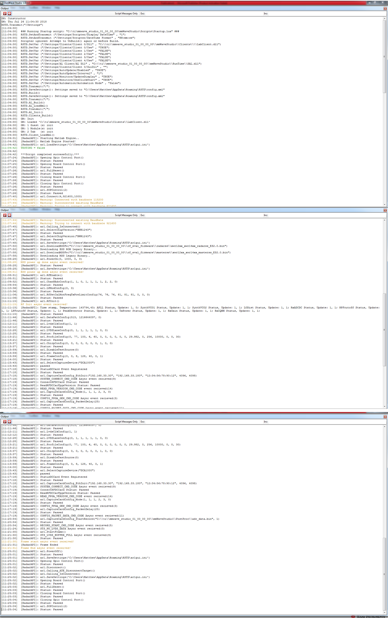Click the 'MSS power up done async event received!' line
388x618 pixels.
pyautogui.click(x=42, y=262)
